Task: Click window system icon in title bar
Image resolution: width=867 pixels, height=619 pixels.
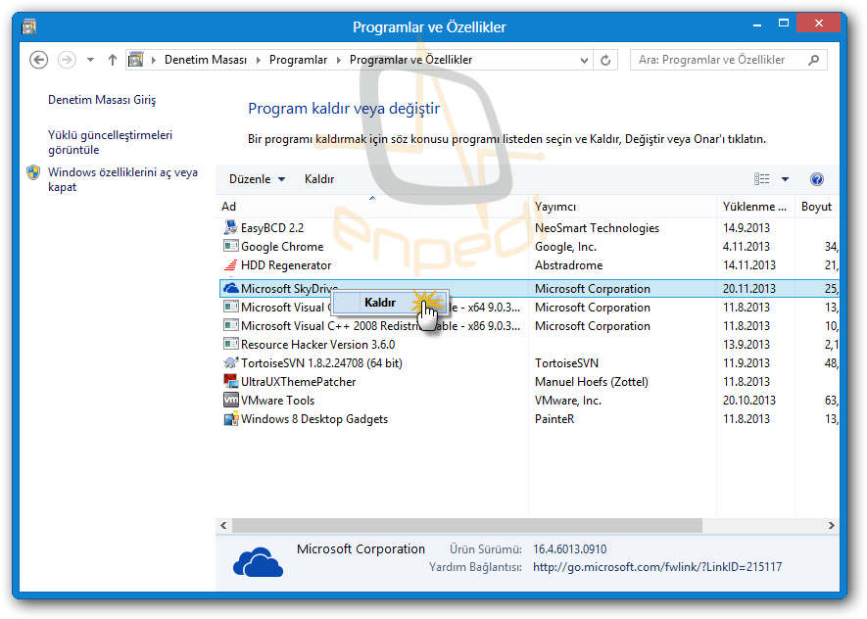Action: coord(28,26)
